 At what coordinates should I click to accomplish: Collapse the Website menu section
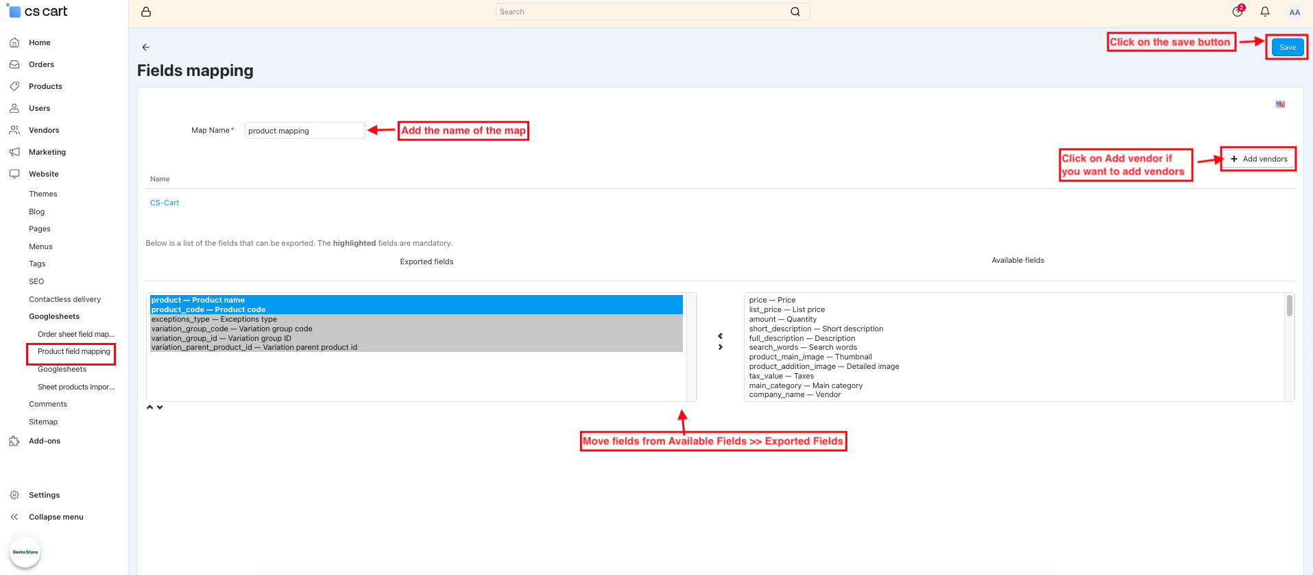pos(44,174)
